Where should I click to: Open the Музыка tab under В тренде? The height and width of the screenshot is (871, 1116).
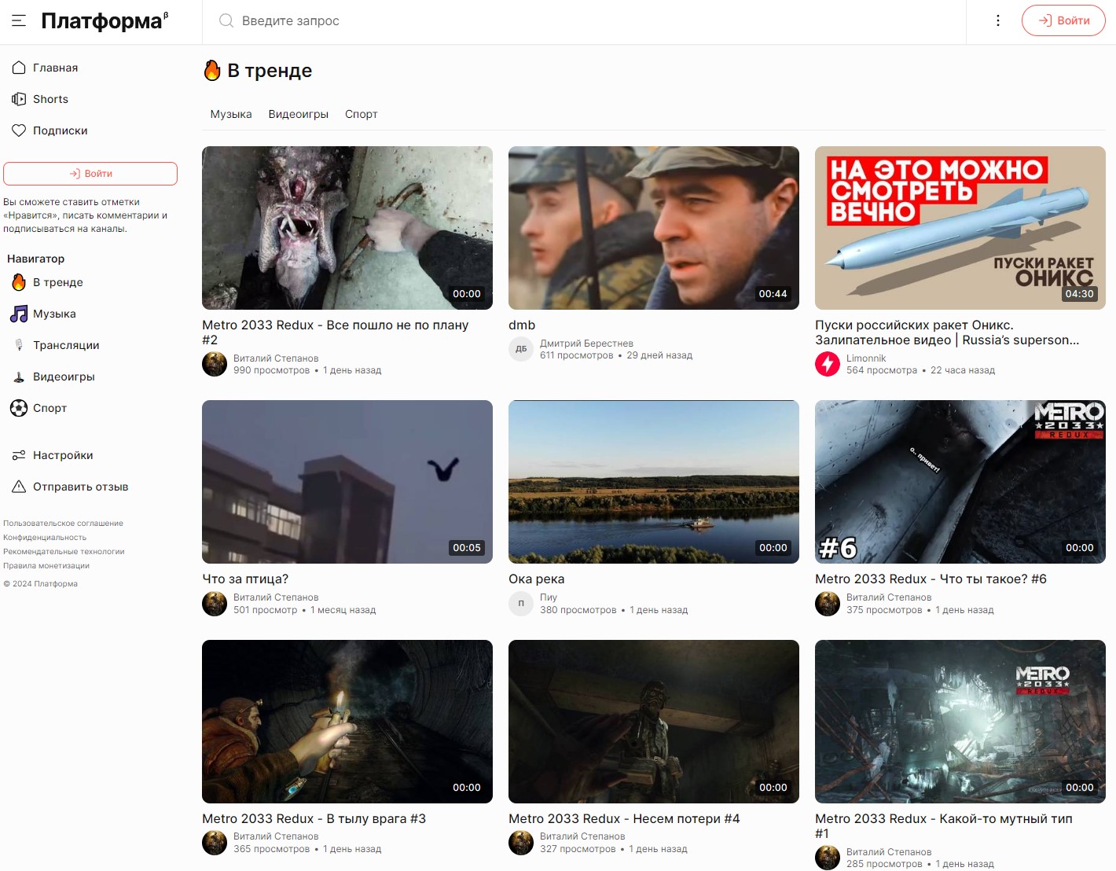point(231,115)
